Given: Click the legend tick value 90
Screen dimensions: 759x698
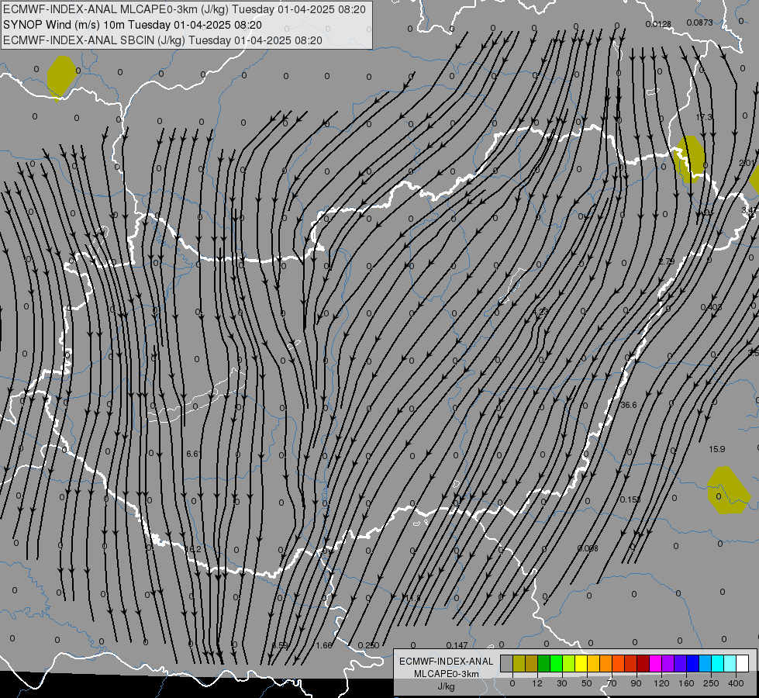Looking at the screenshot, I should (636, 683).
